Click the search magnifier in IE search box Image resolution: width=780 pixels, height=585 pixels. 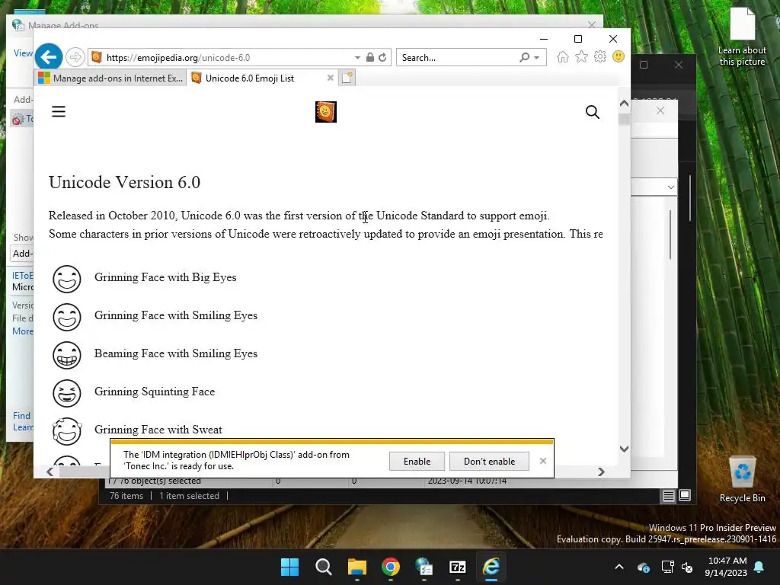click(524, 57)
